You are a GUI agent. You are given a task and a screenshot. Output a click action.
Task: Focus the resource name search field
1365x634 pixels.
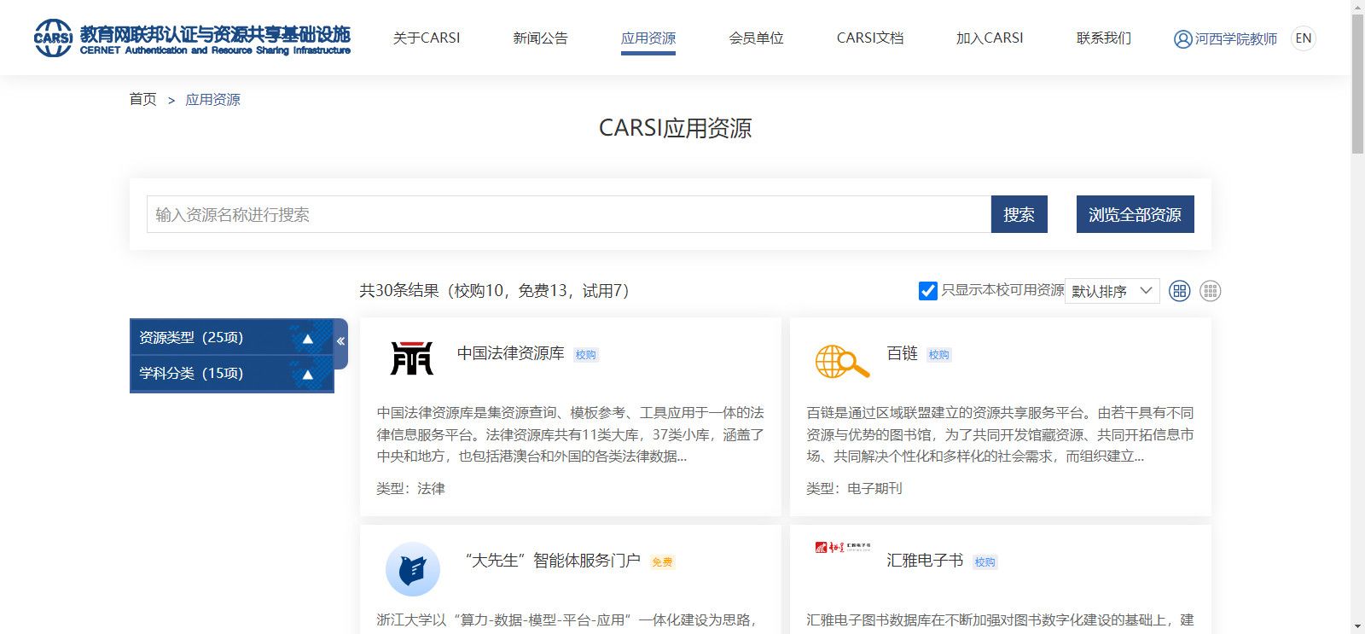click(569, 214)
